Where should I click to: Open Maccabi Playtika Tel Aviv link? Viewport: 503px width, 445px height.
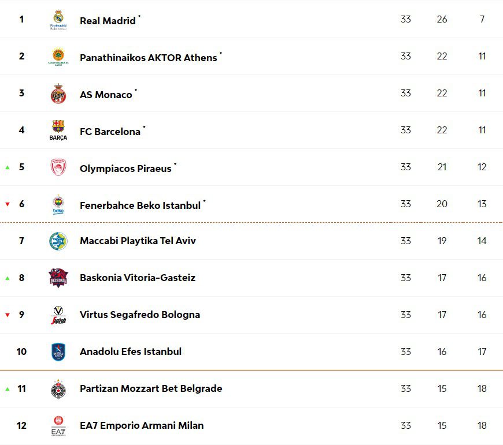(138, 241)
